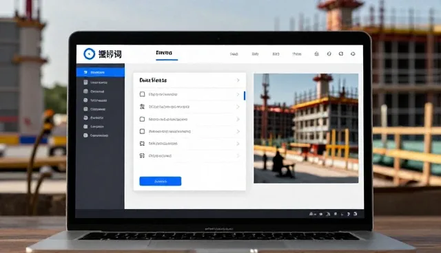The width and height of the screenshot is (441, 253).
Task: Click the grid icon in the sixth list row
Action: (143, 155)
